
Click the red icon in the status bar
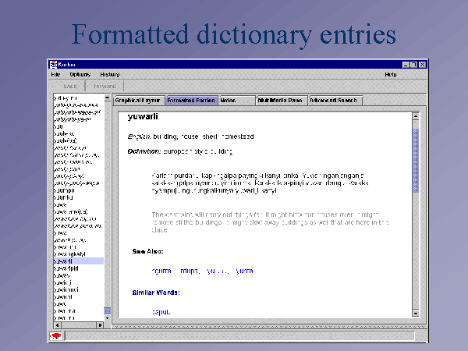tap(56, 335)
